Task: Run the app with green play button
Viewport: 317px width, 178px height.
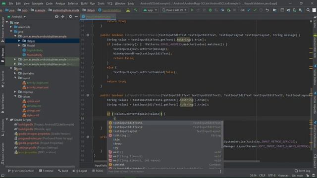Action: (192, 10)
